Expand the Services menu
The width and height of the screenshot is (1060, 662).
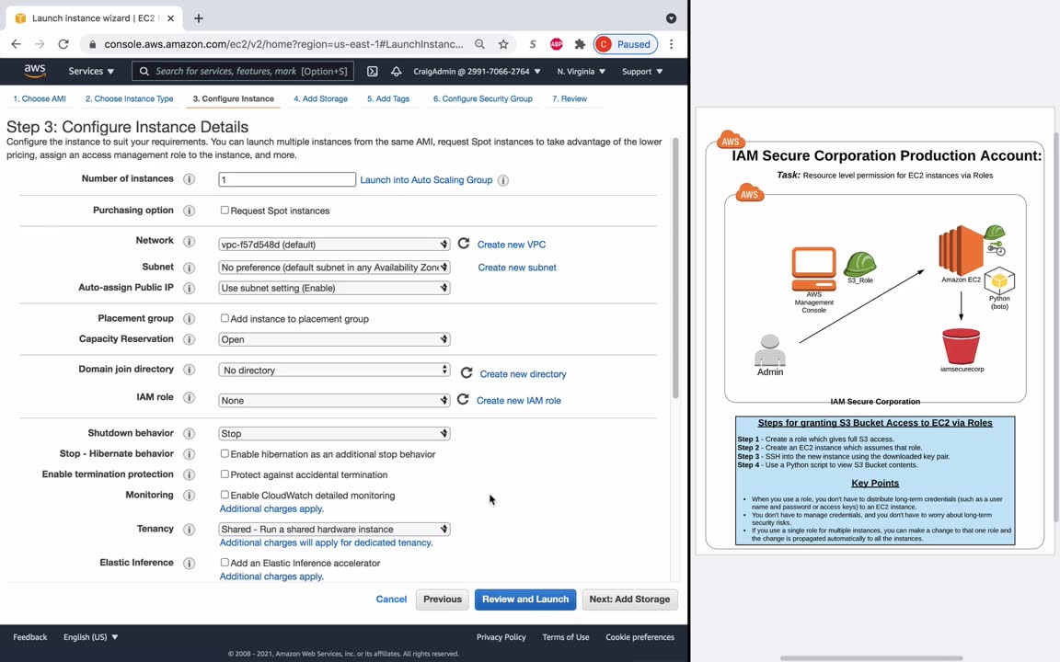click(x=91, y=71)
